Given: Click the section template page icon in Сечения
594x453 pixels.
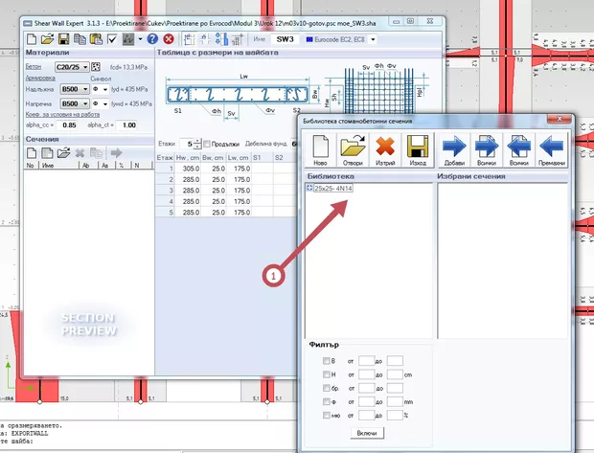Looking at the screenshot, I should 47,153.
